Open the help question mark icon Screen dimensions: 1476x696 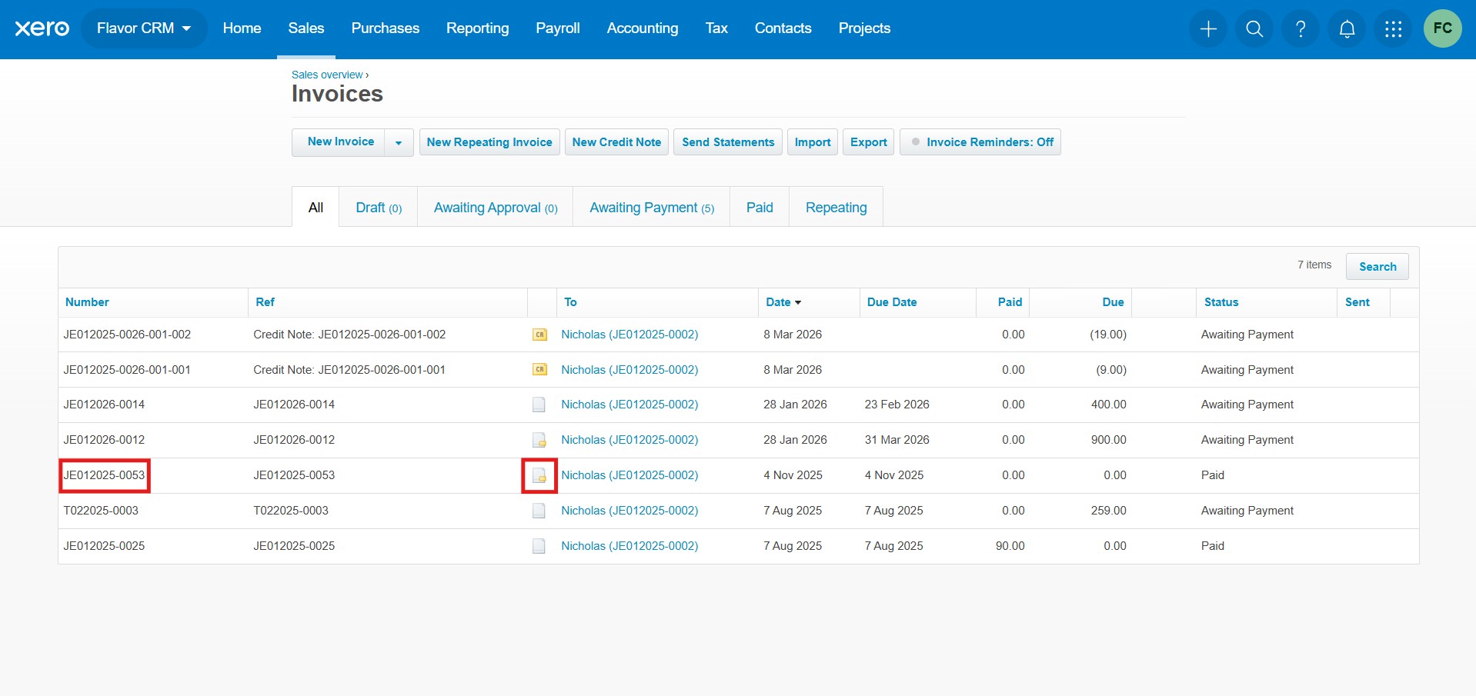click(x=1300, y=28)
